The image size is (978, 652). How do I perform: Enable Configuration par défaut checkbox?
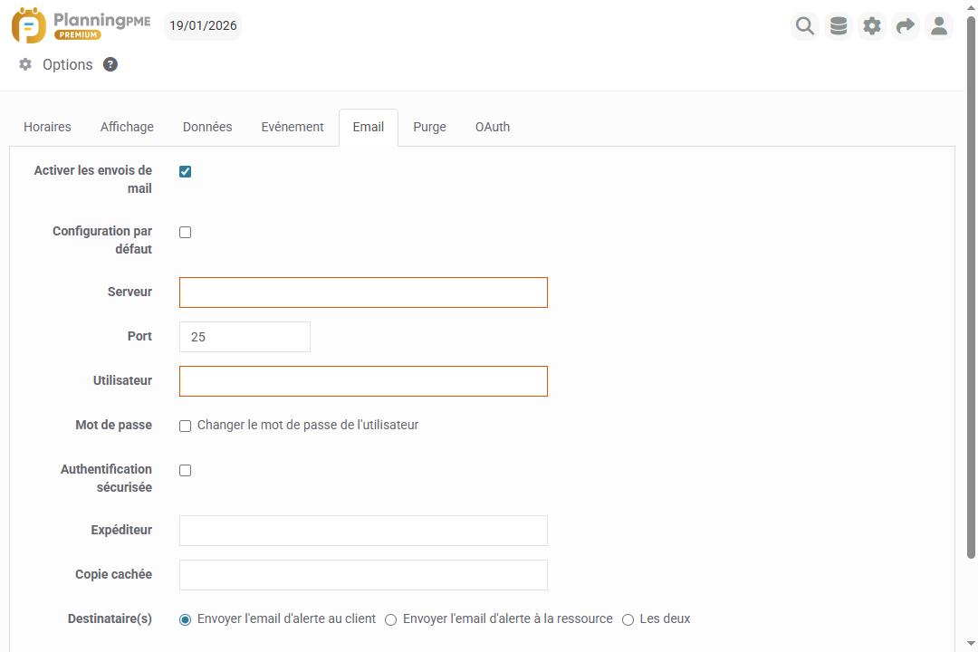[x=186, y=232]
